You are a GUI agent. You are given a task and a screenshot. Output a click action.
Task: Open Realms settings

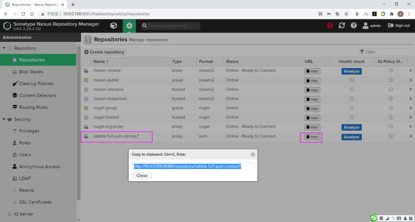tap(26, 190)
